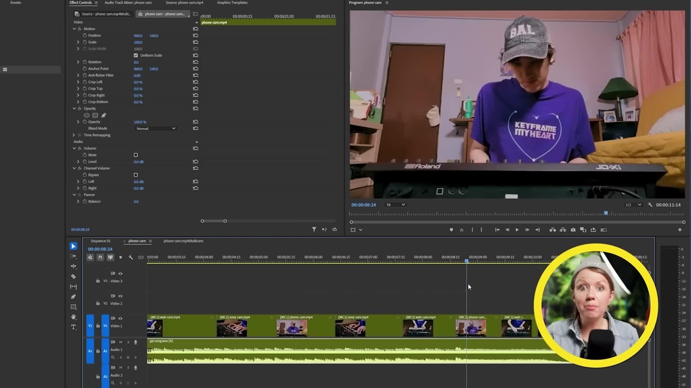The image size is (691, 388).
Task: Open timeline display settings wrench
Action: click(x=131, y=258)
